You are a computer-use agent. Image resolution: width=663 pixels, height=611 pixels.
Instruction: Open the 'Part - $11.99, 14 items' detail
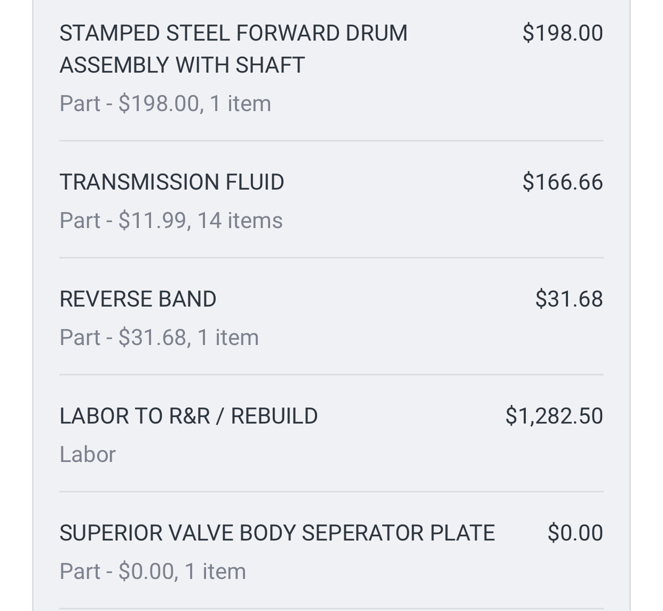click(171, 220)
